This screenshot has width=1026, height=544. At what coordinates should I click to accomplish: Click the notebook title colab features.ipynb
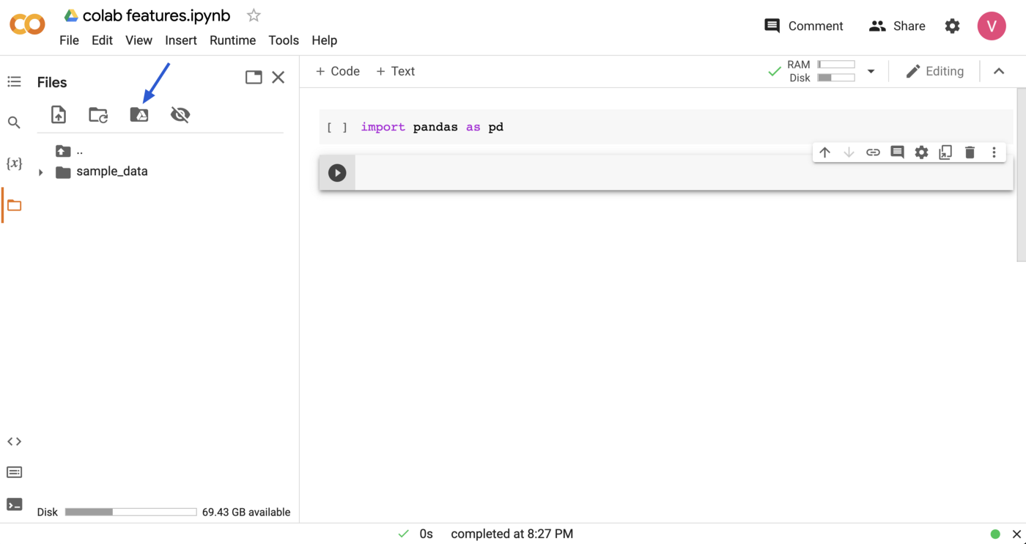(157, 15)
